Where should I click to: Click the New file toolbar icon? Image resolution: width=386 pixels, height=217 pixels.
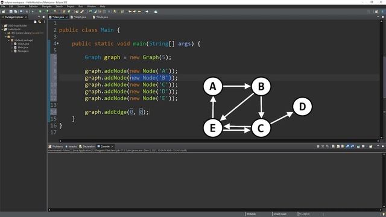coord(3,11)
